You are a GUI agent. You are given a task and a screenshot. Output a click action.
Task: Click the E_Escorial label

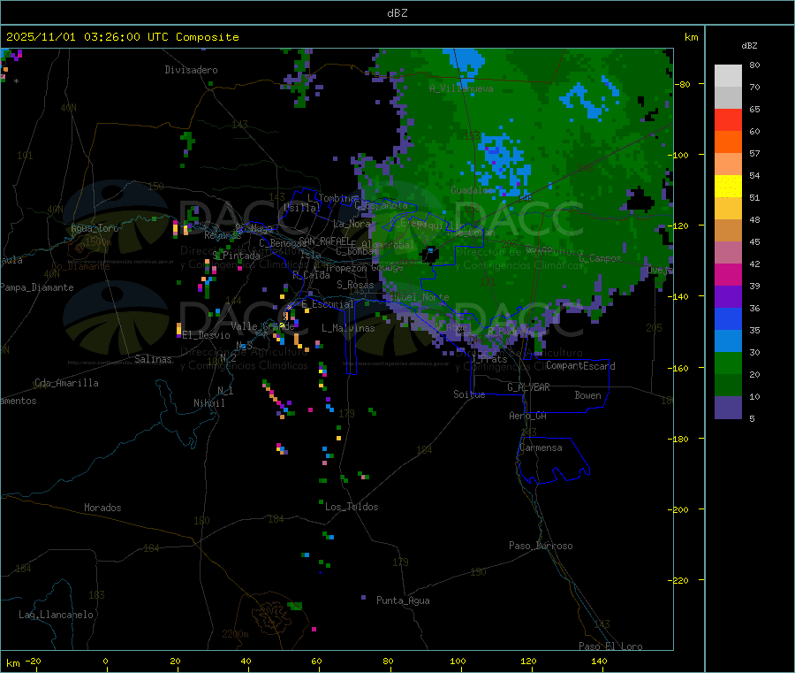coord(328,304)
